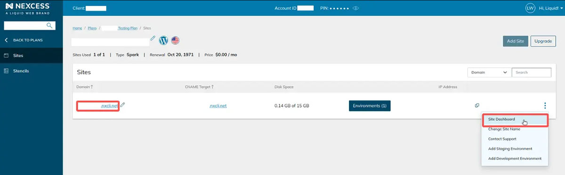Screen dimensions: 565x175
Task: Click the 0.14 GB of 15 GB value
Action: (x=291, y=106)
